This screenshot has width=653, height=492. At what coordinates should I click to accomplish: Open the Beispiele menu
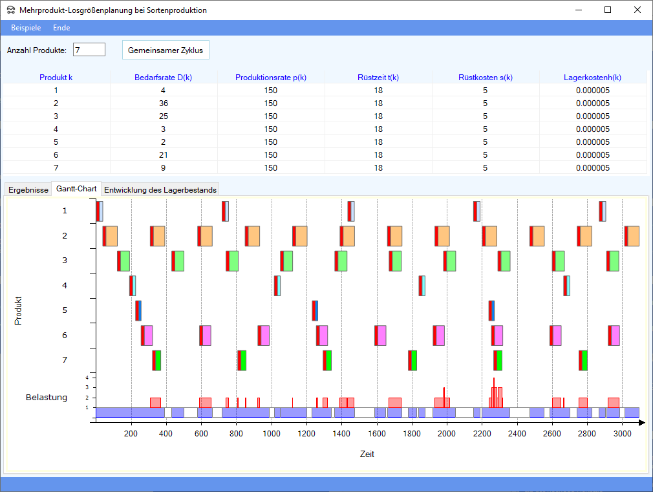[x=26, y=28]
